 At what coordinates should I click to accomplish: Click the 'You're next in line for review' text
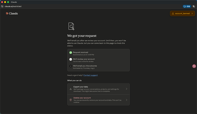coord(83,62)
